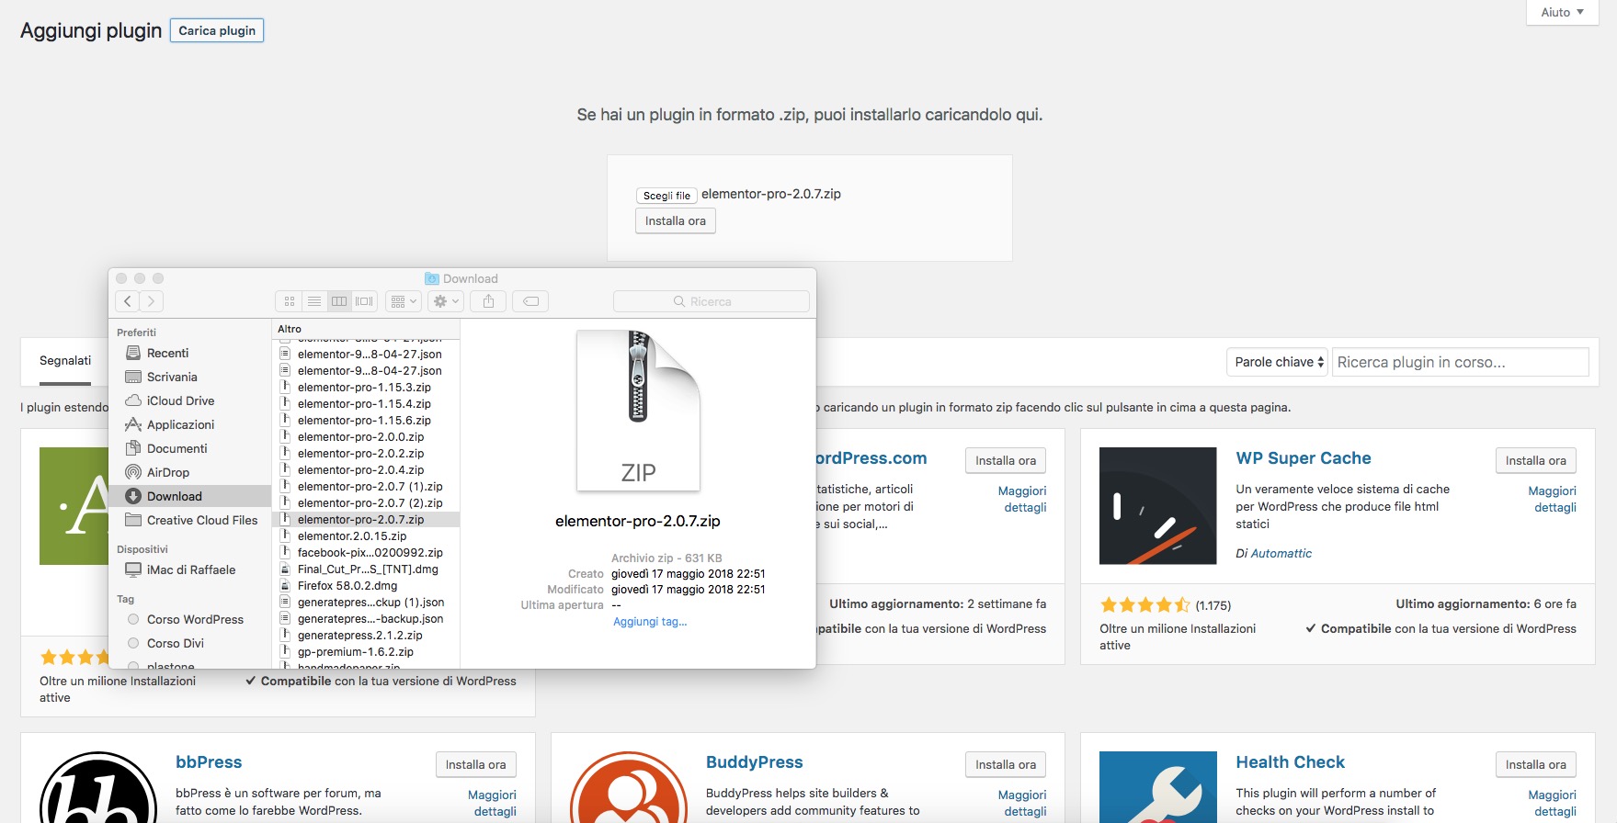Click the Finder share icon

click(488, 301)
